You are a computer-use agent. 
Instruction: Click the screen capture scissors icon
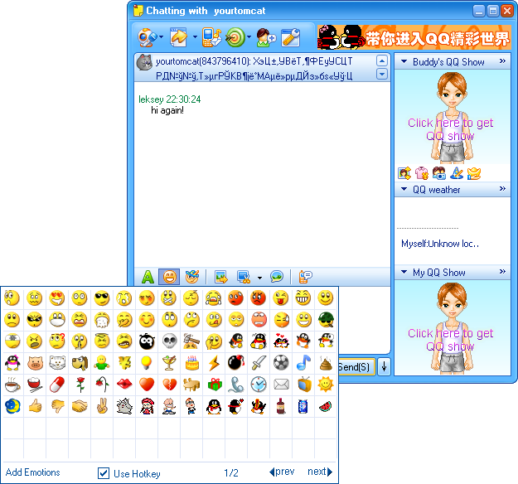pos(244,277)
